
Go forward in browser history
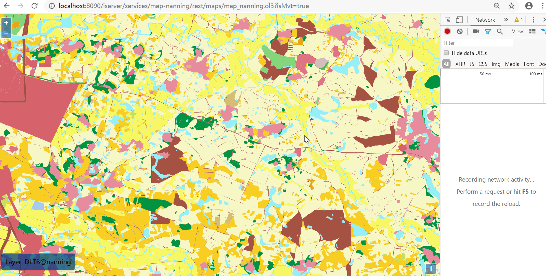(x=21, y=6)
